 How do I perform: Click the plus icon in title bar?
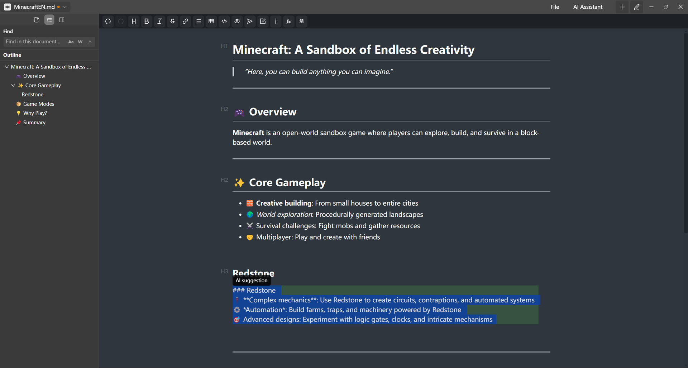click(x=622, y=7)
